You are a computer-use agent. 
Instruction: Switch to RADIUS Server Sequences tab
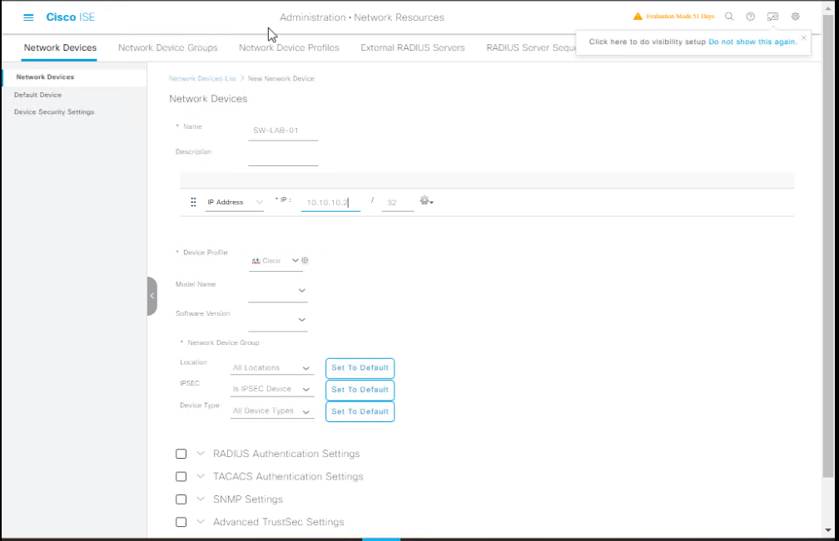coord(531,47)
